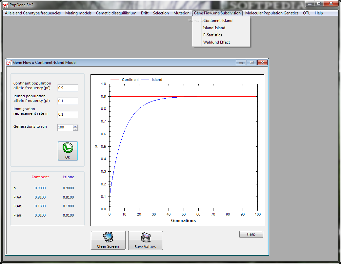Open the Selection menu
The height and width of the screenshot is (264, 341).
(161, 13)
